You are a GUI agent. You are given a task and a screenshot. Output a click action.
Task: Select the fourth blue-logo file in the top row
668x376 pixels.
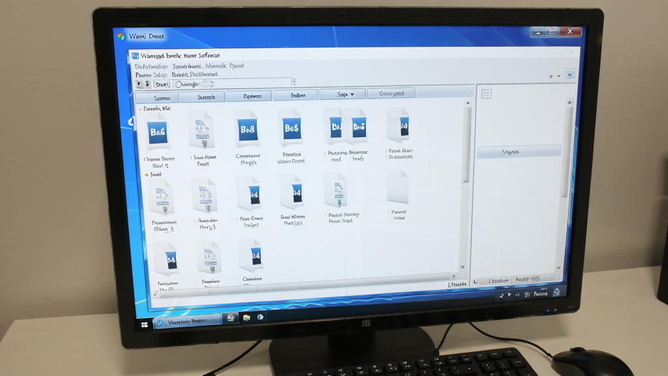click(x=291, y=127)
